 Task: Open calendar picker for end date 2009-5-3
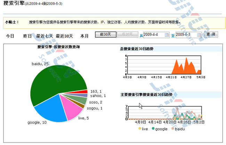click(199, 35)
